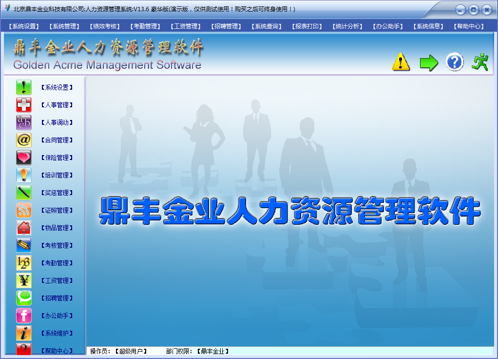Click the yellow @ icon beside 合同管理

(x=24, y=140)
